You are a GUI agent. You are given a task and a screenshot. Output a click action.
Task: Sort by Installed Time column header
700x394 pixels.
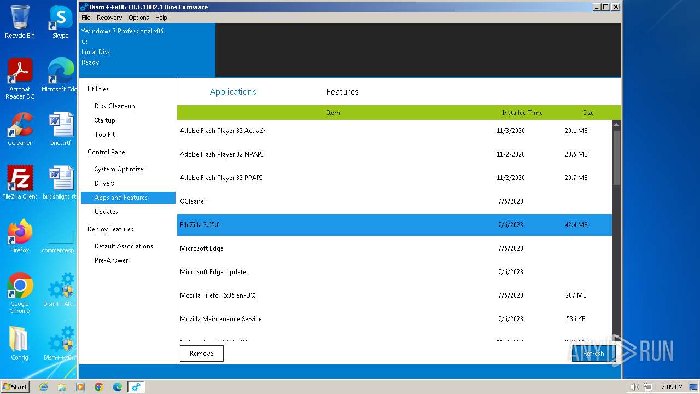(x=522, y=113)
